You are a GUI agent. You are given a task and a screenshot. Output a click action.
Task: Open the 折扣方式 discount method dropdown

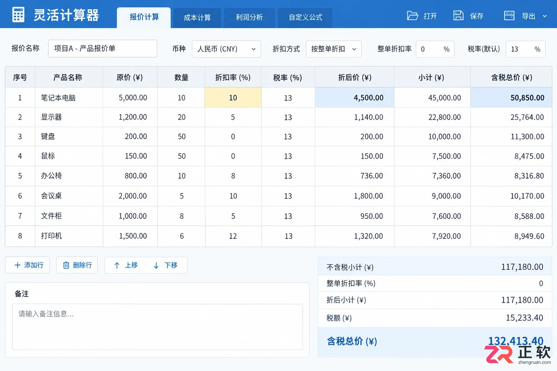click(333, 49)
